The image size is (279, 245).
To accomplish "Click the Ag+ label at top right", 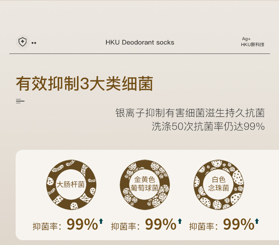I will pos(246,39).
